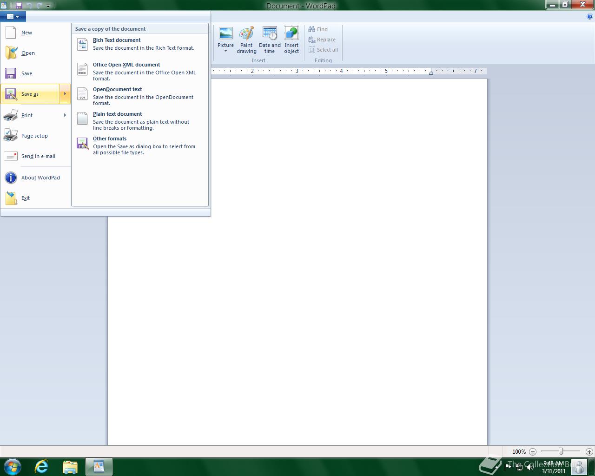Choose Save from the WordPad menu
Viewport: 595px width, 476px height.
(x=35, y=73)
